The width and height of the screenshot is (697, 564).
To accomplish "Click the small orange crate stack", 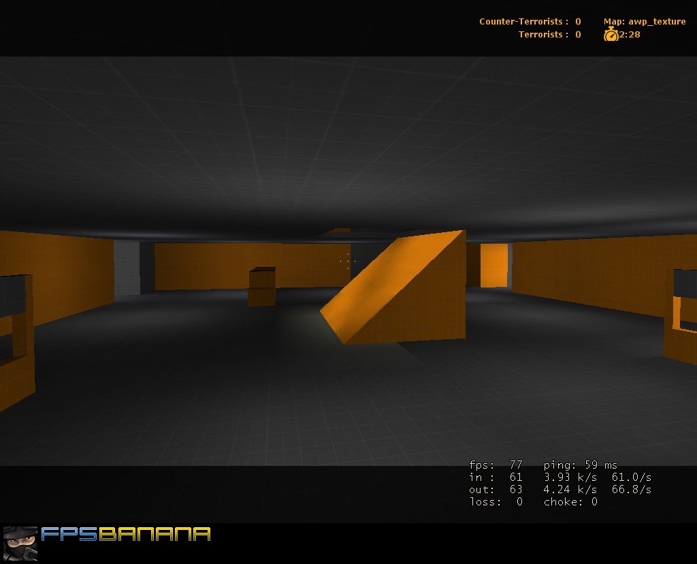I will tap(262, 287).
